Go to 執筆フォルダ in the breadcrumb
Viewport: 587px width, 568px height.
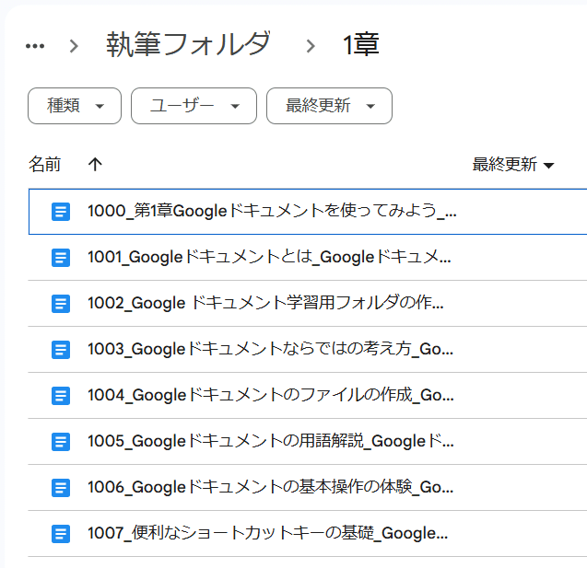click(x=188, y=44)
